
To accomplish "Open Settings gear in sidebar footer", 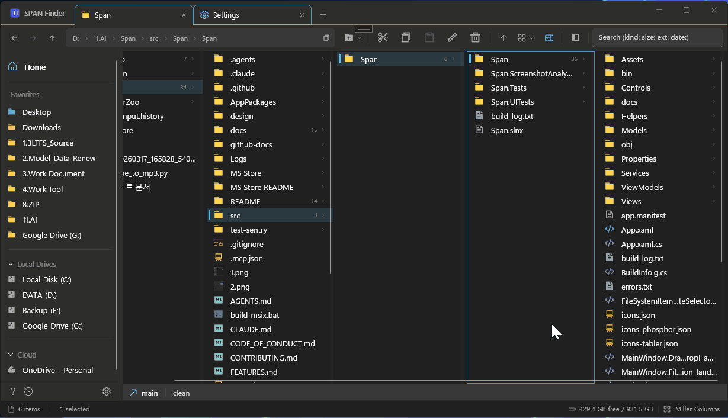I will (x=107, y=391).
